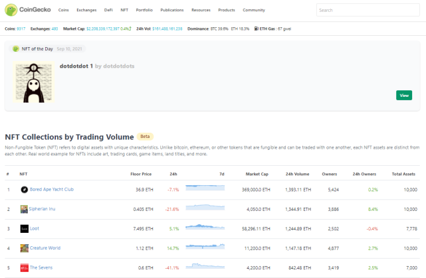Expand the Products menu

coord(227,11)
